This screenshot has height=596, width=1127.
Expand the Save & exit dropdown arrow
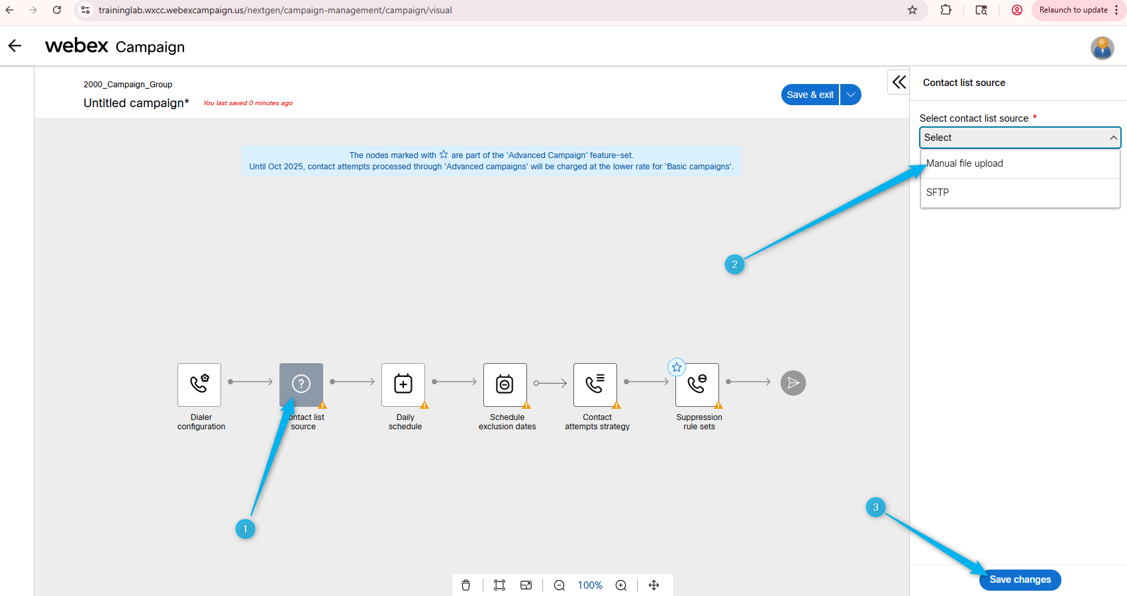coord(851,95)
